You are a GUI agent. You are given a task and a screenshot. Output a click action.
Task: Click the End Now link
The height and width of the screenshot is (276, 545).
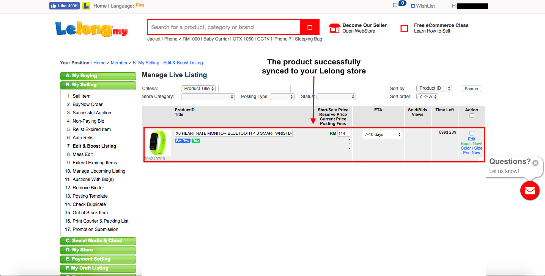point(472,153)
